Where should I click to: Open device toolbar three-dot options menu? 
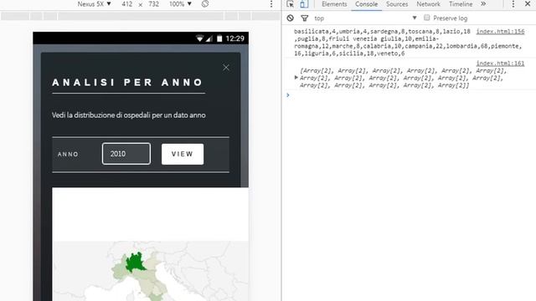(x=271, y=3)
